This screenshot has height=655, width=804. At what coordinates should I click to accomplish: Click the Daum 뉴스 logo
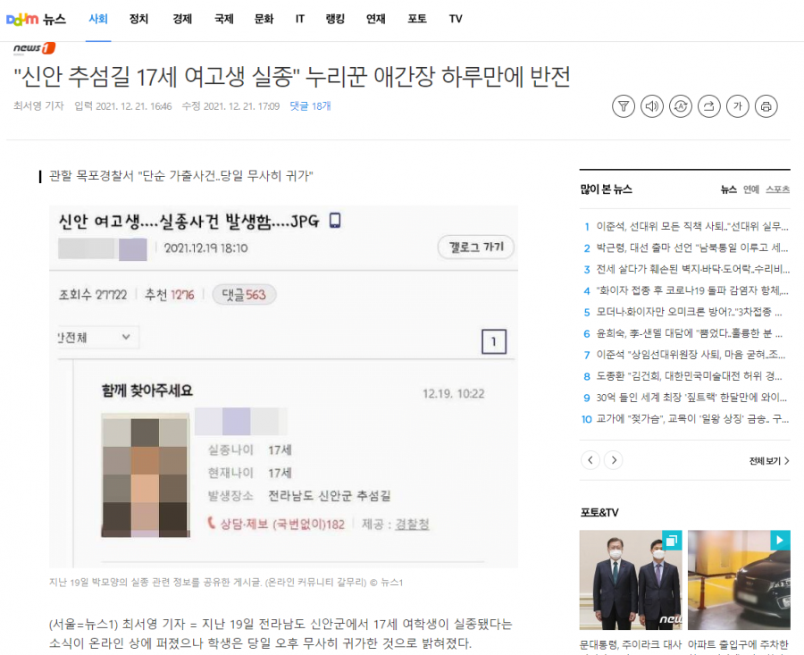(36, 19)
